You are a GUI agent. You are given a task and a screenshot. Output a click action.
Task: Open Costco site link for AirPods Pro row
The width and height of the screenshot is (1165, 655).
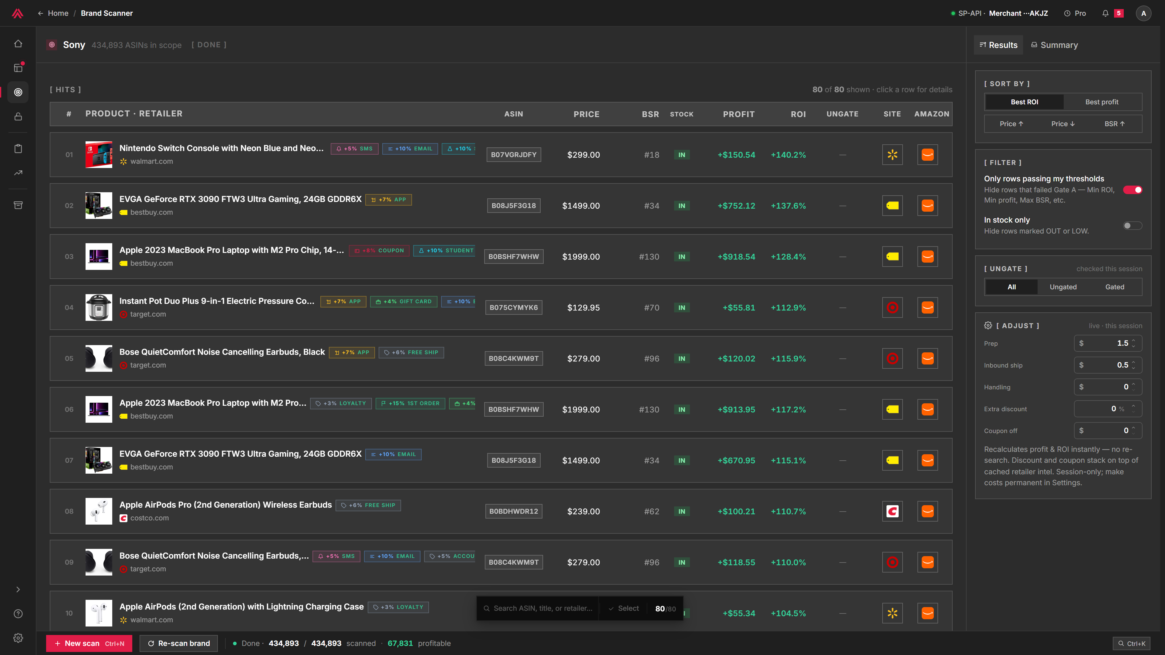tap(892, 511)
